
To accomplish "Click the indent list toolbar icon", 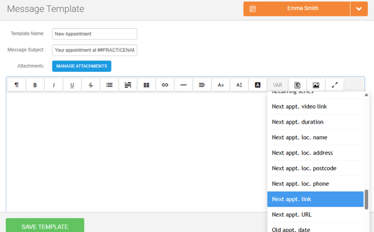I will pyautogui.click(x=128, y=85).
